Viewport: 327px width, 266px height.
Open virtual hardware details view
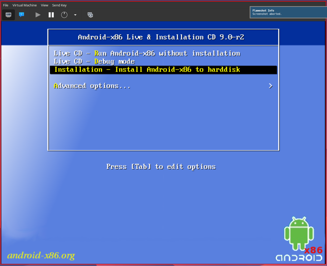(x=22, y=15)
